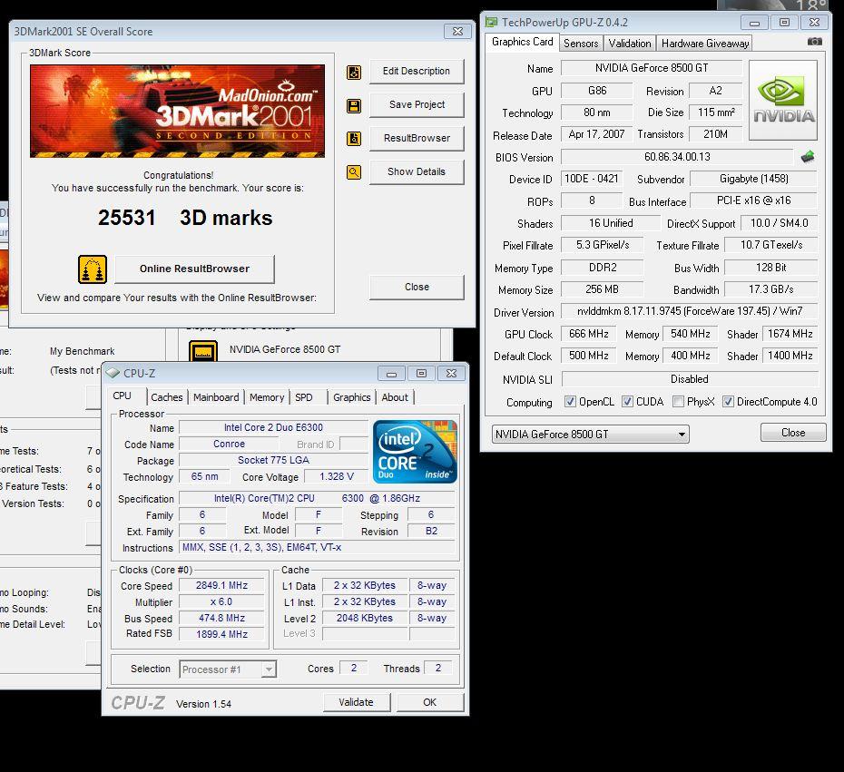This screenshot has height=772, width=844.
Task: Toggle the OpenCL checkbox
Action: coord(570,401)
